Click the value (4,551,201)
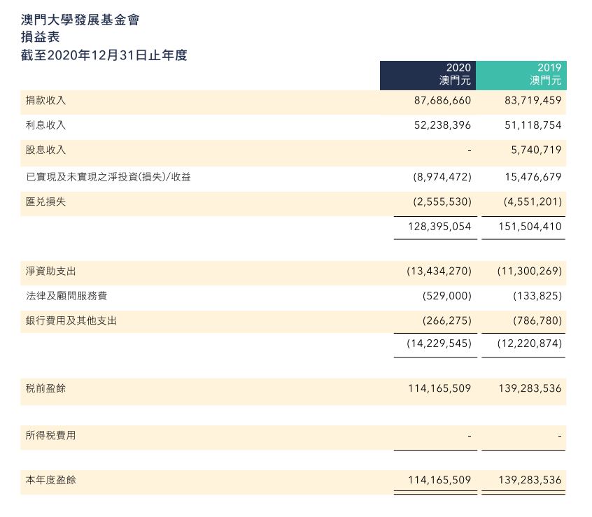Viewport: 592px width, 517px height. coord(533,202)
